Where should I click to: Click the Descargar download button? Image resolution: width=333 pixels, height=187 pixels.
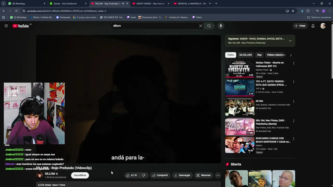tap(182, 175)
